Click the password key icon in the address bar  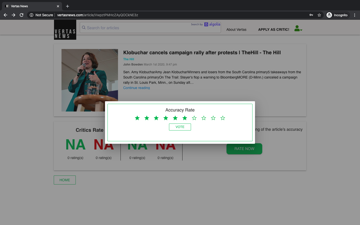(x=311, y=15)
